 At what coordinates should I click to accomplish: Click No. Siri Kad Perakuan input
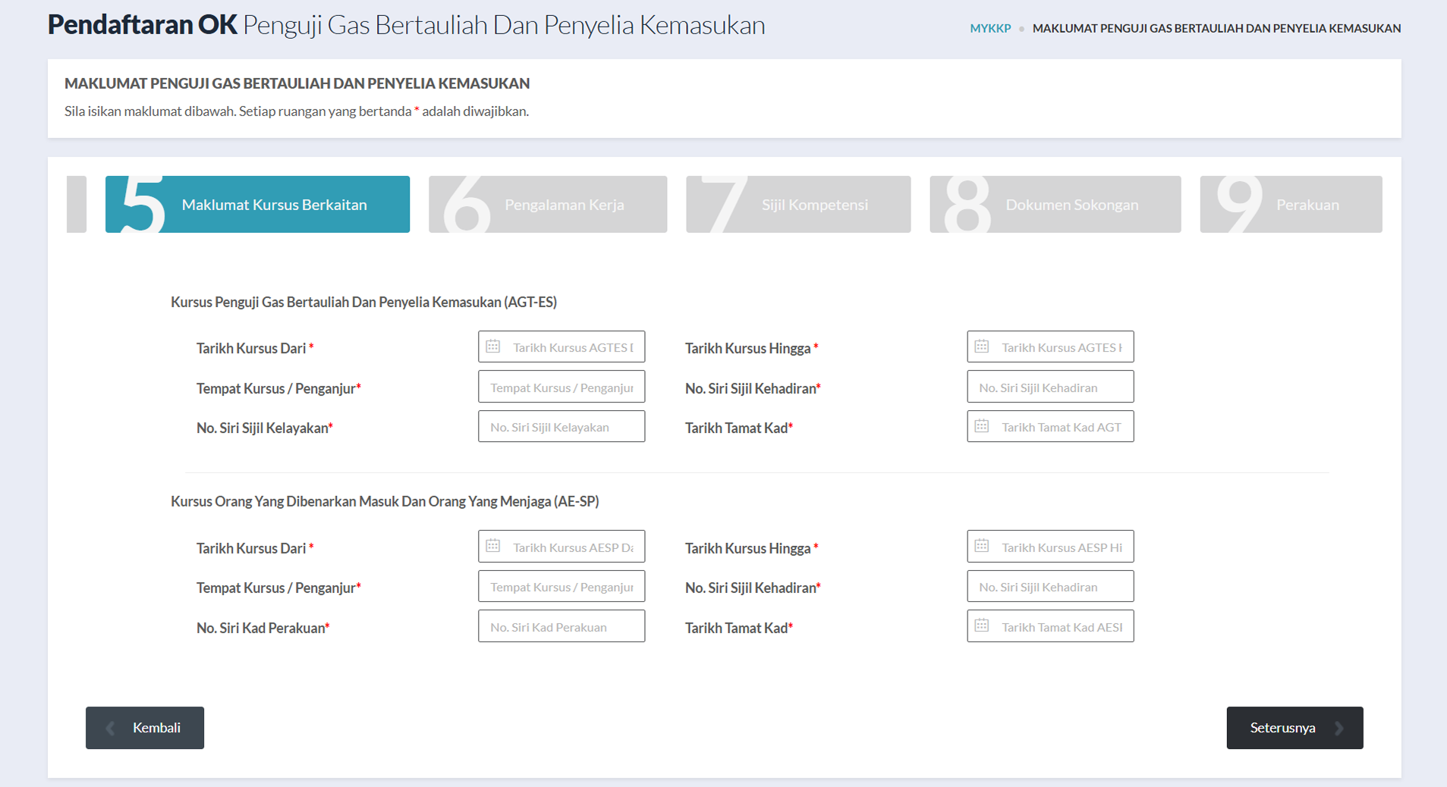(561, 626)
